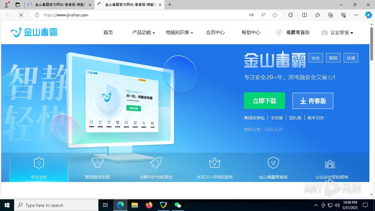Click the 快速 tag button
The width and height of the screenshot is (375, 211).
click(351, 58)
